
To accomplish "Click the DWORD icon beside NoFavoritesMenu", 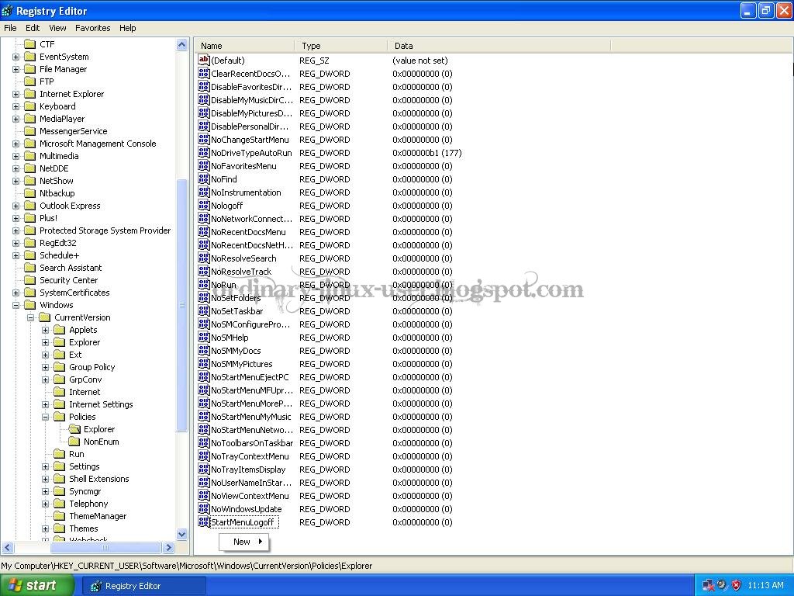I will [204, 166].
